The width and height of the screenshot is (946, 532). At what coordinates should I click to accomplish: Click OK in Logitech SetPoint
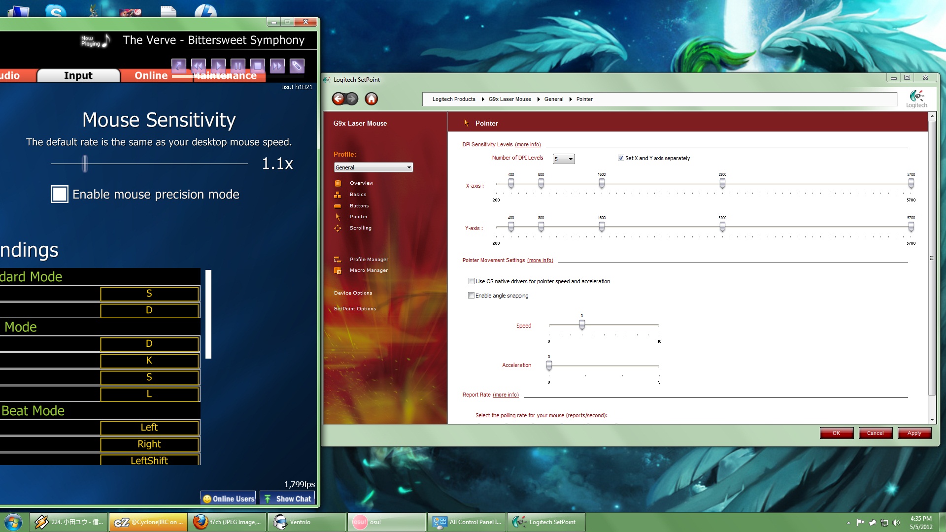(837, 433)
